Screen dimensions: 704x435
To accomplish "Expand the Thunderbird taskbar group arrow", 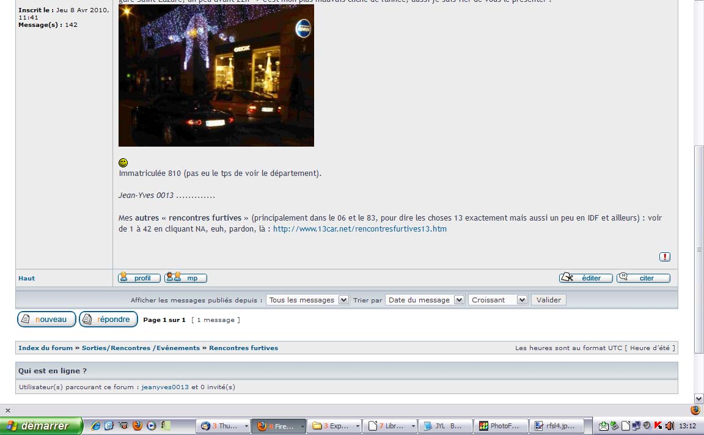I will click(x=246, y=426).
